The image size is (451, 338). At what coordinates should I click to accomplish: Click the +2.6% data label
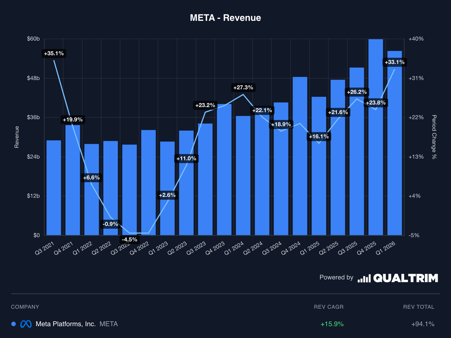point(167,195)
